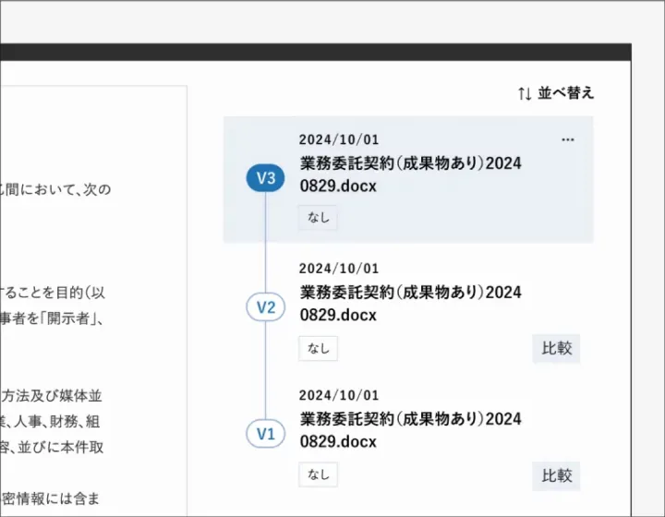Click document text 間において、次の

(58, 189)
